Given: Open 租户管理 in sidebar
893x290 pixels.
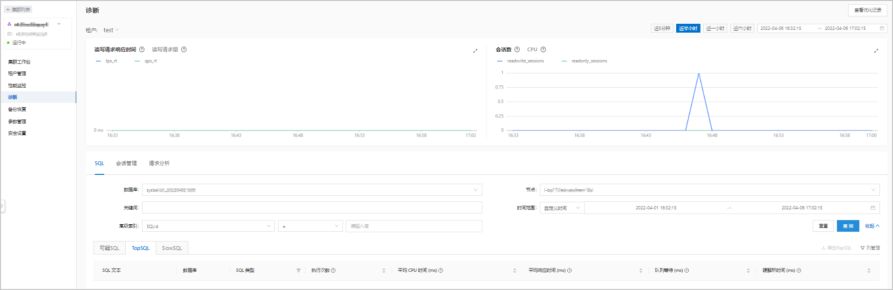Looking at the screenshot, I should pyautogui.click(x=17, y=73).
